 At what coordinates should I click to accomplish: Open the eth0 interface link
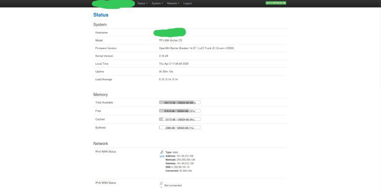(162, 156)
